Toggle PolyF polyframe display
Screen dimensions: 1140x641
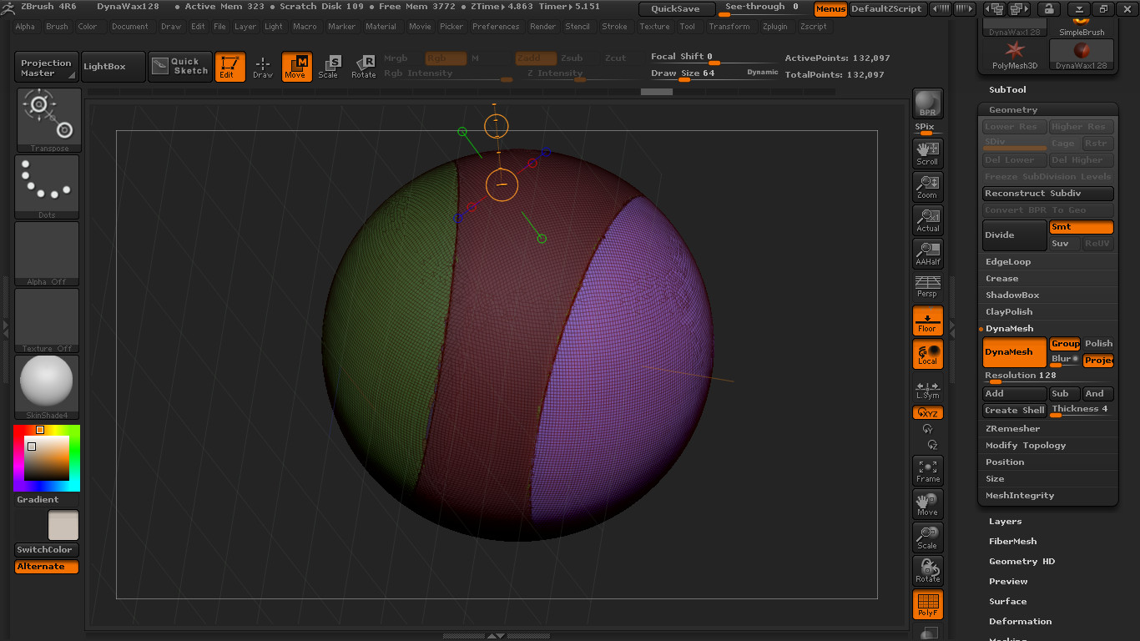click(927, 604)
